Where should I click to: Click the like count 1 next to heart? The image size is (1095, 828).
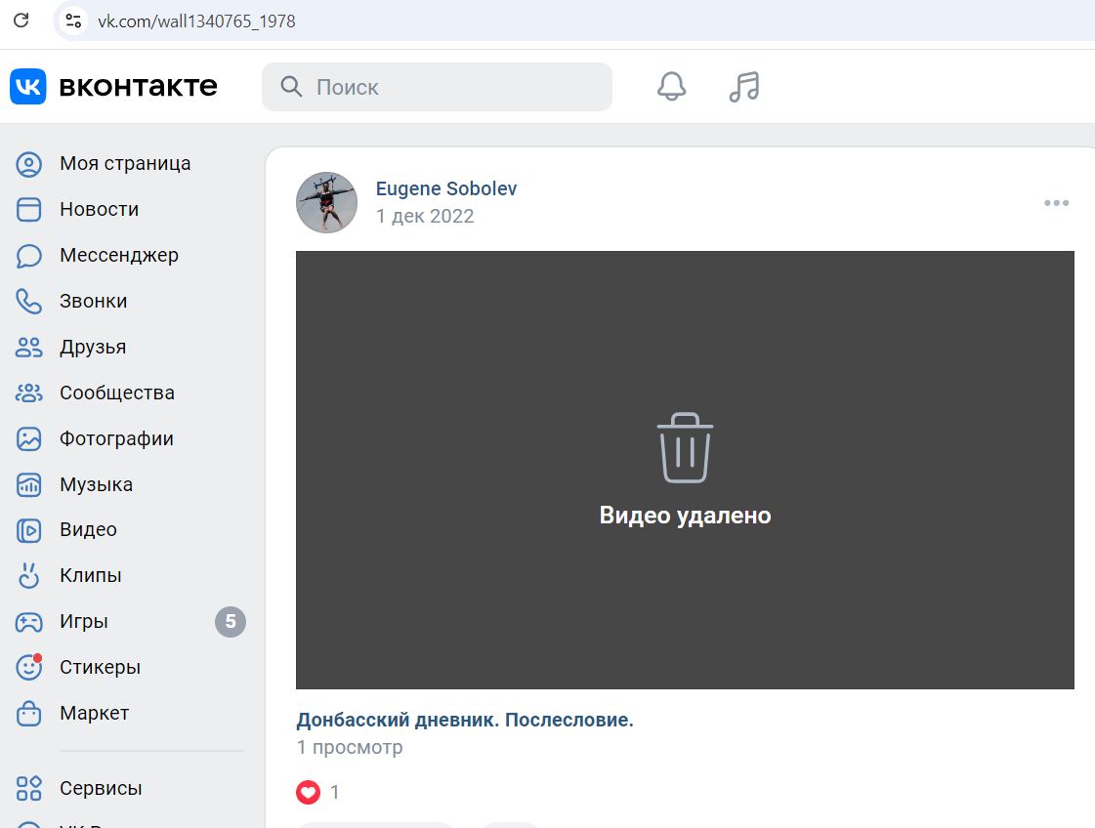pos(334,793)
